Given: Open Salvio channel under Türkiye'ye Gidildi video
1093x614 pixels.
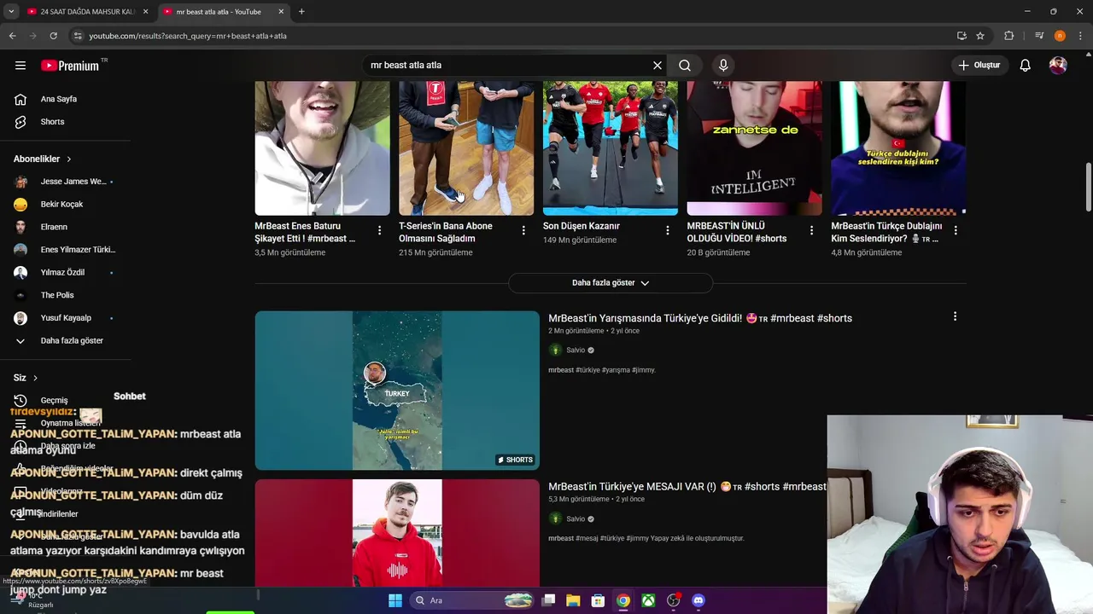Looking at the screenshot, I should pos(576,350).
